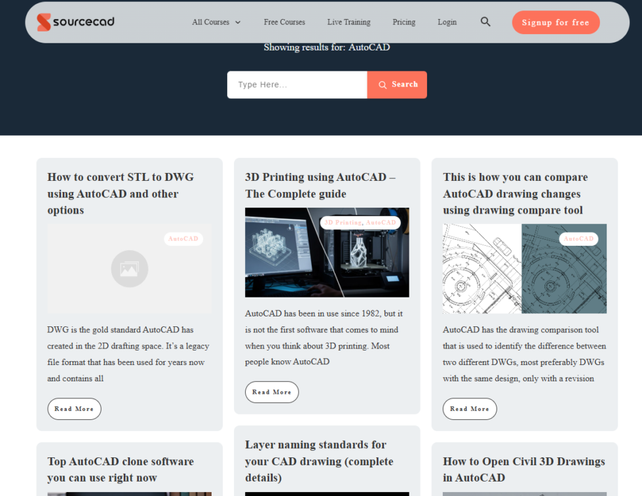This screenshot has width=642, height=496.
Task: Click the placeholder image icon in STL card
Action: point(130,269)
